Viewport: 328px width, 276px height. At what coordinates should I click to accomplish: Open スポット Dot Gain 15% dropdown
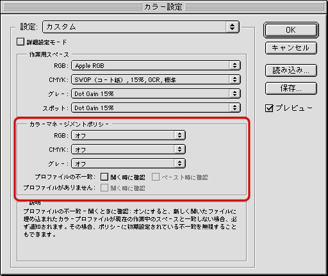pyautogui.click(x=156, y=108)
